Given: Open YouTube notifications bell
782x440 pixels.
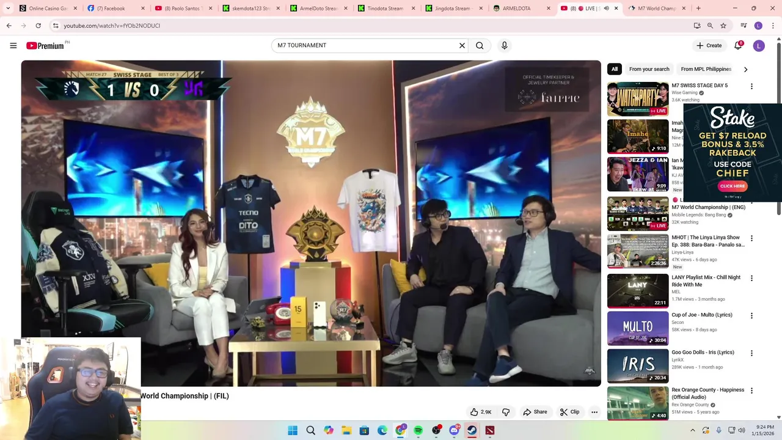Looking at the screenshot, I should click(x=738, y=45).
